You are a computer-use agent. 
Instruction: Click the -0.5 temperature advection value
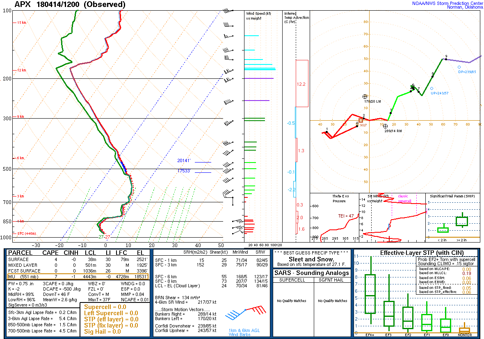(x=291, y=123)
